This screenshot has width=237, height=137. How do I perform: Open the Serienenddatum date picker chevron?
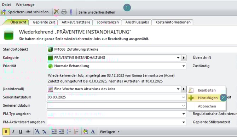click(x=183, y=106)
